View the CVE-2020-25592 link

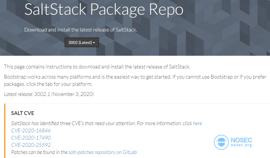point(31,145)
